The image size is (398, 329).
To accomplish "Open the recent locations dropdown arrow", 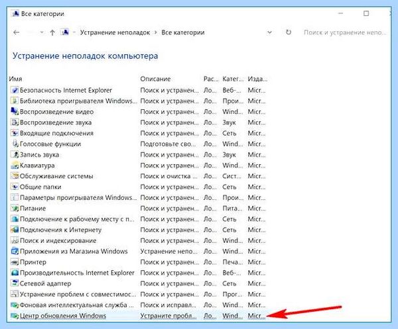I will pyautogui.click(x=42, y=32).
